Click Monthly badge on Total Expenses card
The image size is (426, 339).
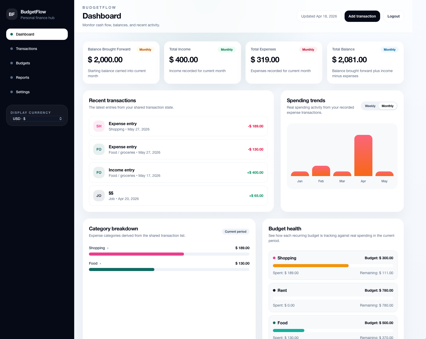point(308,50)
